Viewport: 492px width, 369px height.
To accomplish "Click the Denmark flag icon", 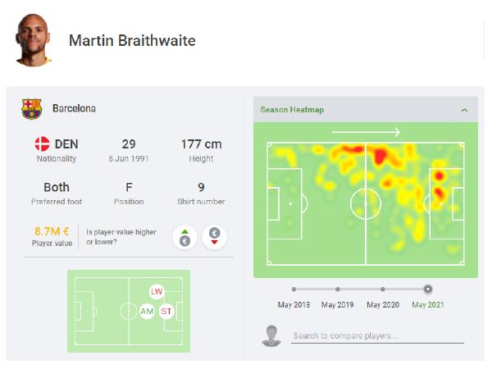I will click(42, 144).
